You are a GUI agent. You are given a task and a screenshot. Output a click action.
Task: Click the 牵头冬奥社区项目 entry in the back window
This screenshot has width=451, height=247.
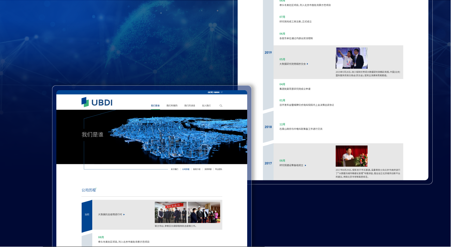coord(305,5)
